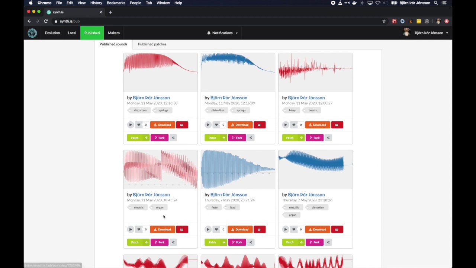This screenshot has width=476, height=268.
Task: Fork the 23:18:26 metallic sound
Action: (315, 242)
